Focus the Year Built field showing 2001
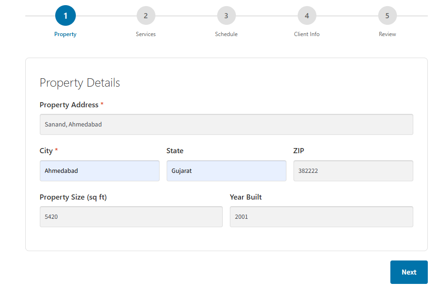Screen dimensions: 447x290 tap(321, 217)
